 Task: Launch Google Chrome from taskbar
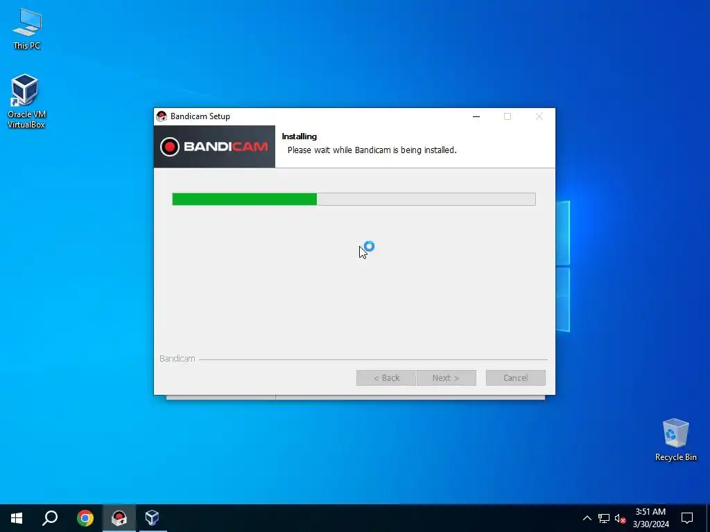85,518
